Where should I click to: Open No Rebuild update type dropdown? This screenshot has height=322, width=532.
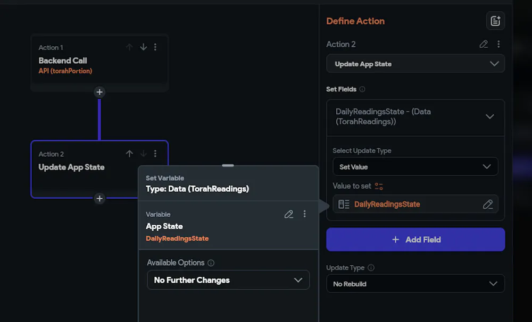pyautogui.click(x=415, y=284)
